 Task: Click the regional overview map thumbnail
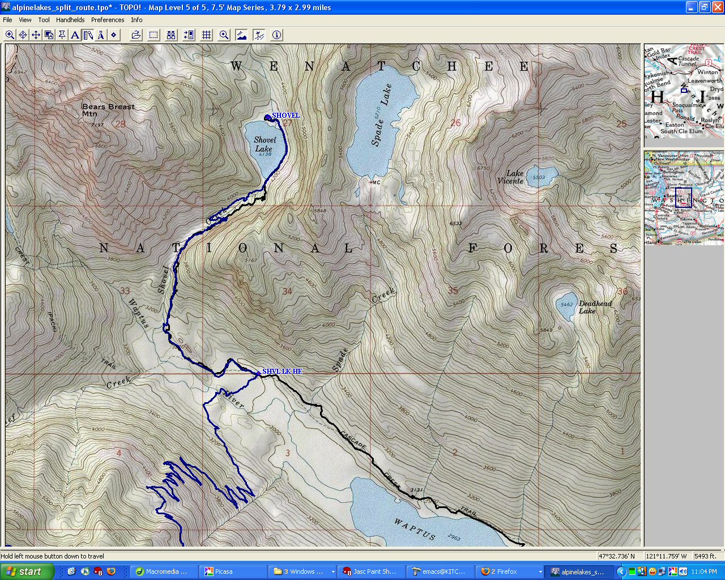coord(684,91)
